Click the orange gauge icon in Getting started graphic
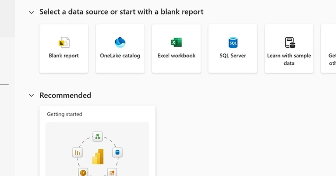This screenshot has width=336, height=176. (83, 173)
